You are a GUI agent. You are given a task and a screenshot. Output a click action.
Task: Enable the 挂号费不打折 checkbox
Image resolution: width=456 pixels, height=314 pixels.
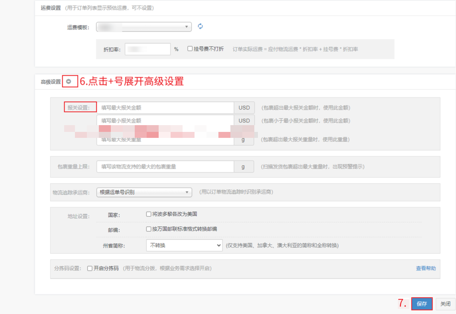click(x=190, y=49)
